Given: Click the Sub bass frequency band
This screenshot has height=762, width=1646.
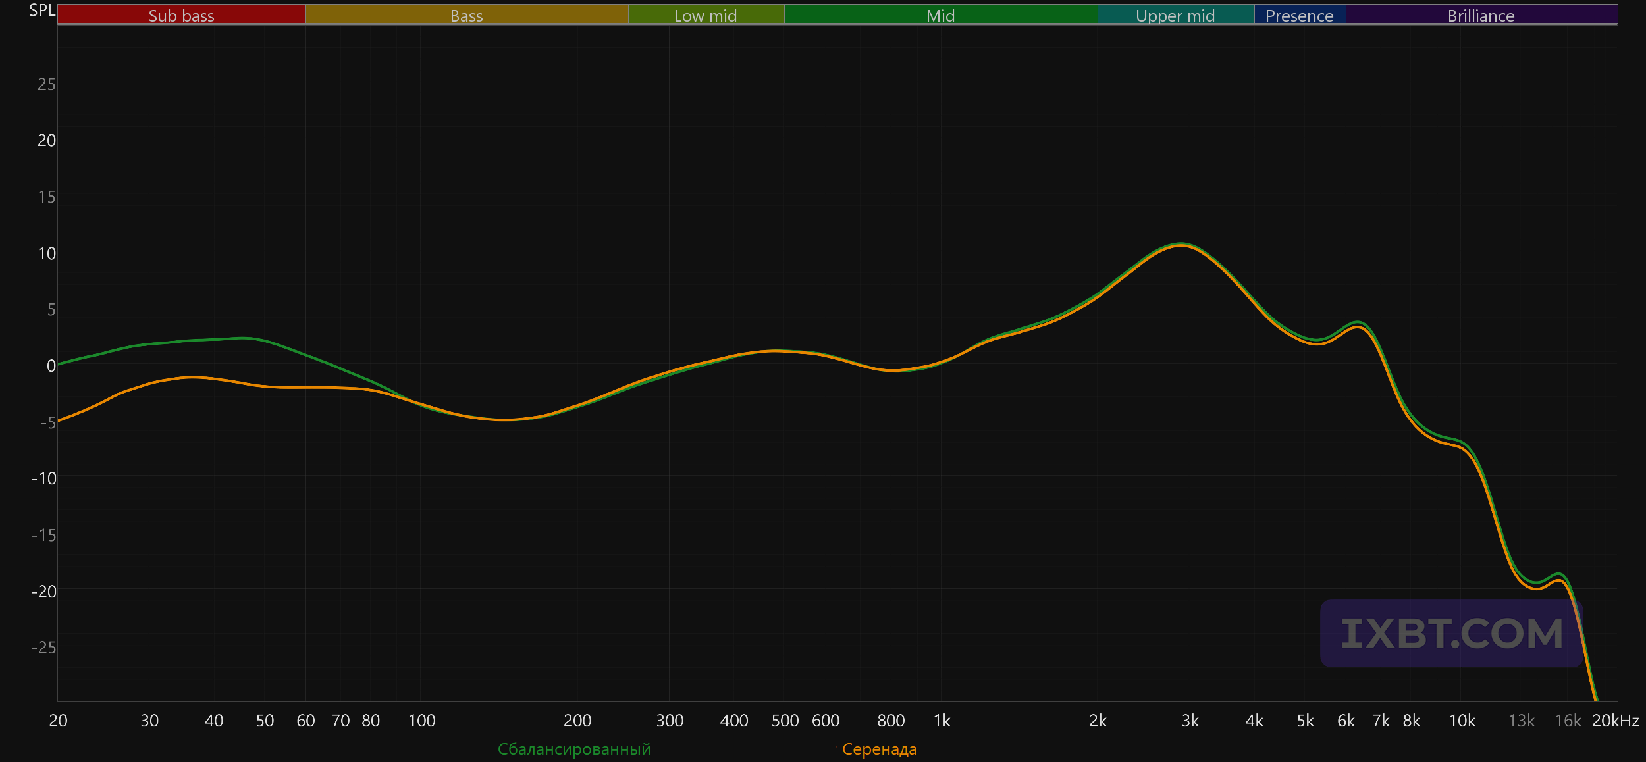Looking at the screenshot, I should 181,15.
